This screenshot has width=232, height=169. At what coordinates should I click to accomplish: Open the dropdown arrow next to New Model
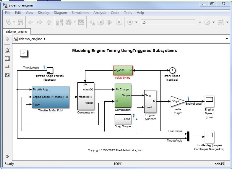tap(13, 22)
